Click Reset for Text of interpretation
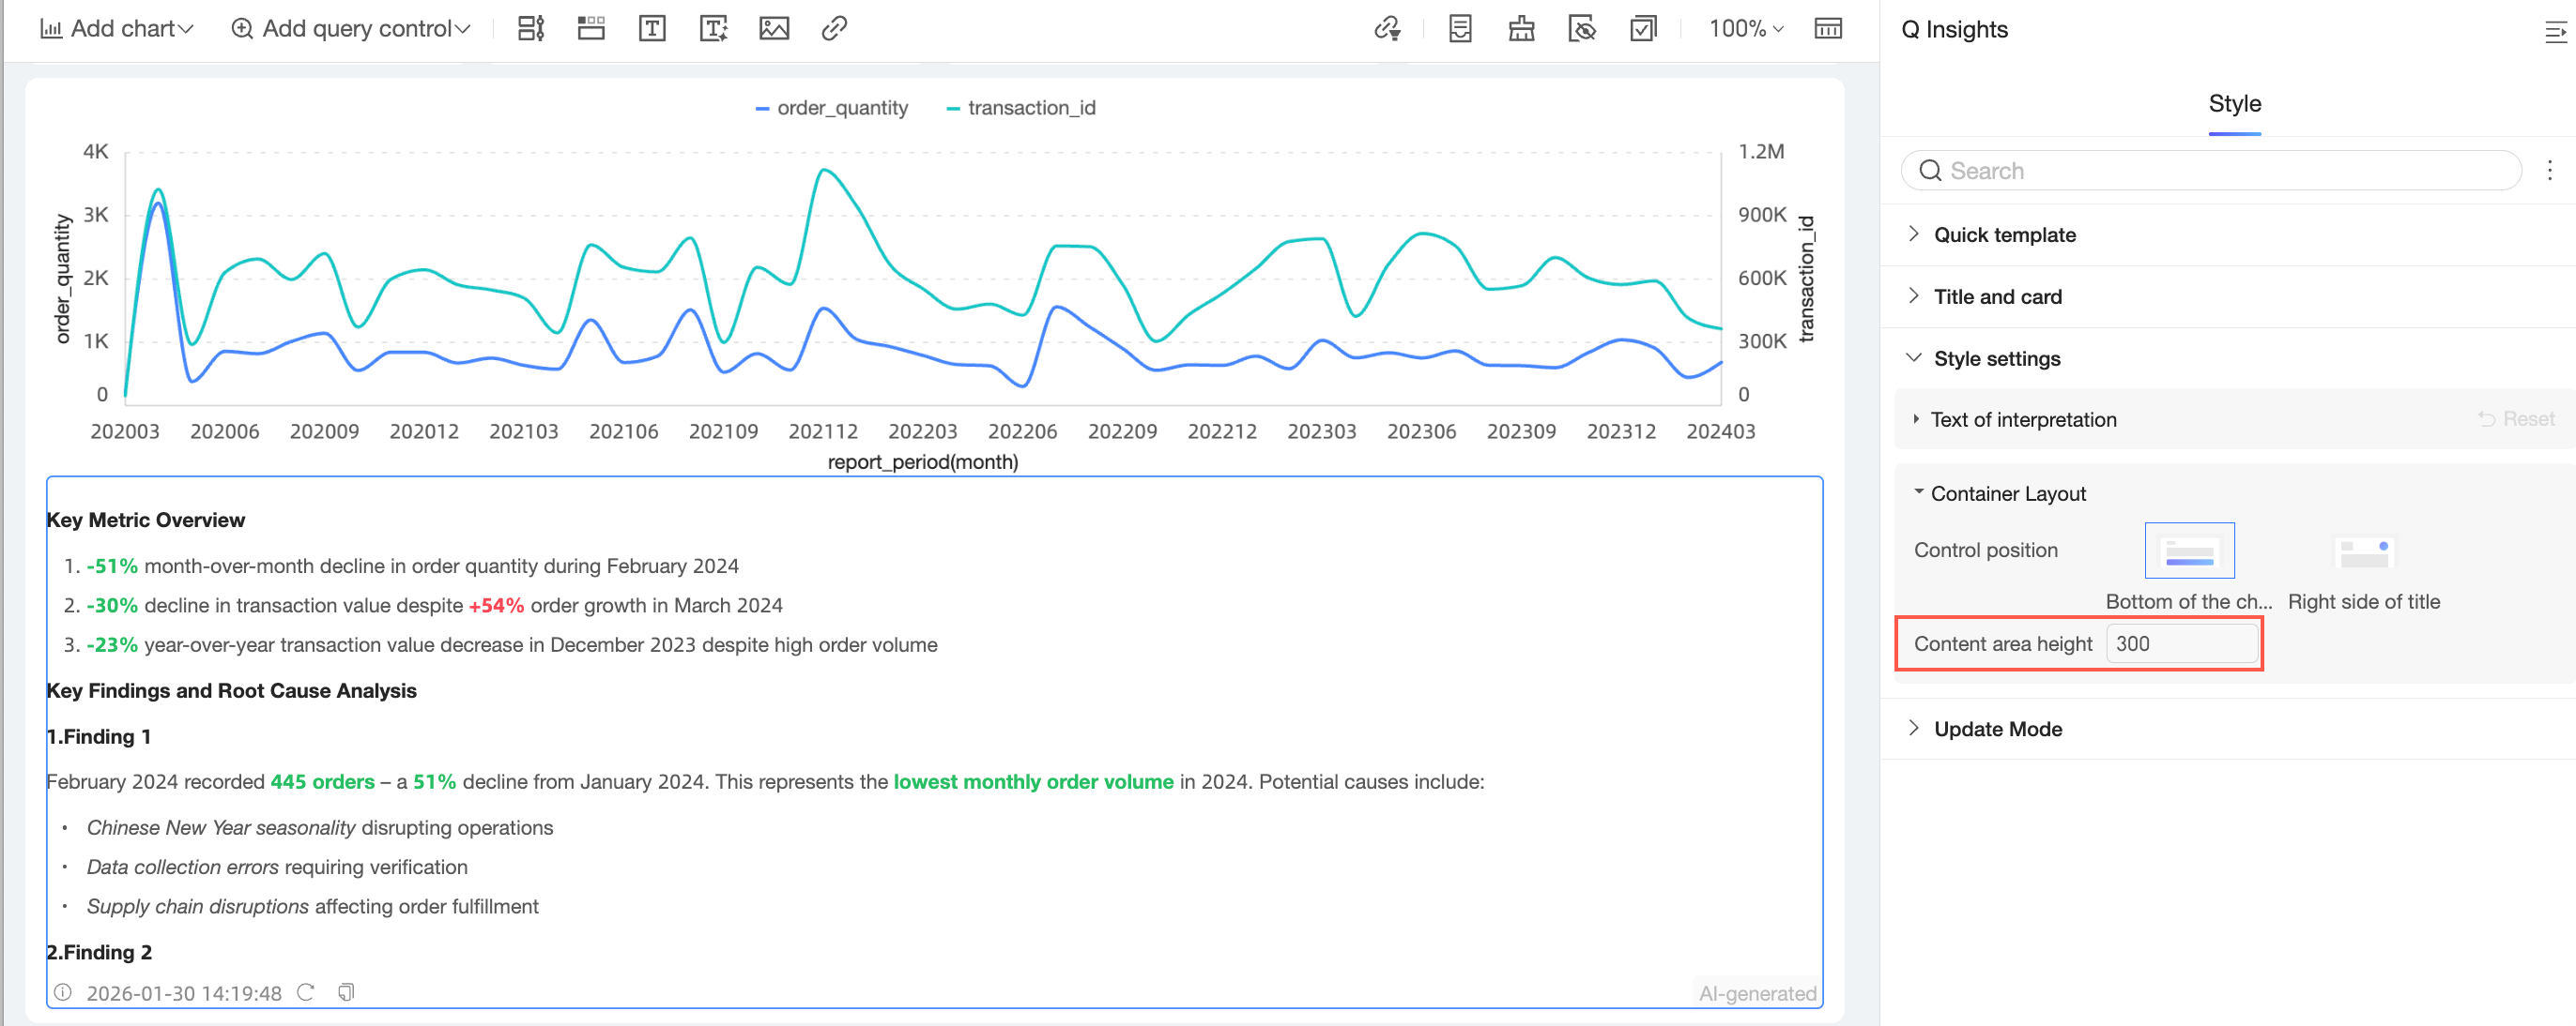The height and width of the screenshot is (1026, 2576). pos(2516,419)
